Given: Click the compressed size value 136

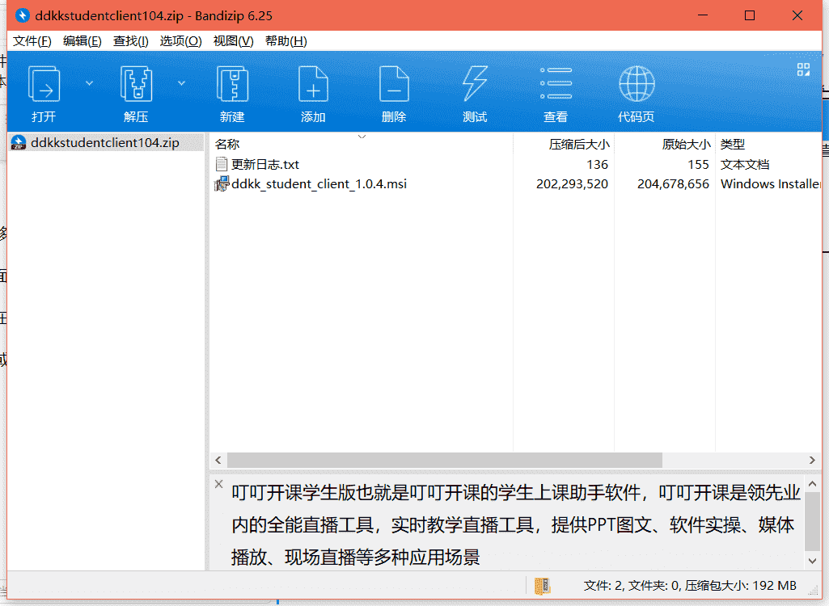Looking at the screenshot, I should click(598, 164).
